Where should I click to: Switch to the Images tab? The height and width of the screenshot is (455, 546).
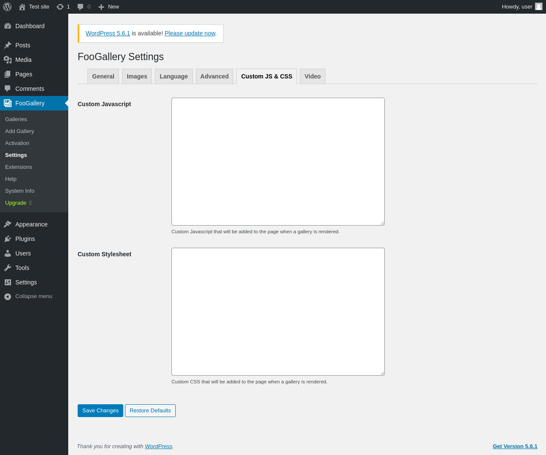tap(137, 76)
